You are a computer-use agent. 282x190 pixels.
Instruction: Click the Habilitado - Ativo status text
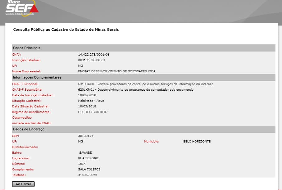click(91, 101)
